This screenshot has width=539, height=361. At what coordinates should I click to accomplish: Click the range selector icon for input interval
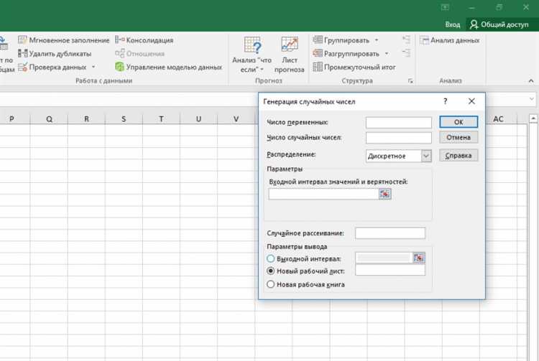coord(385,194)
